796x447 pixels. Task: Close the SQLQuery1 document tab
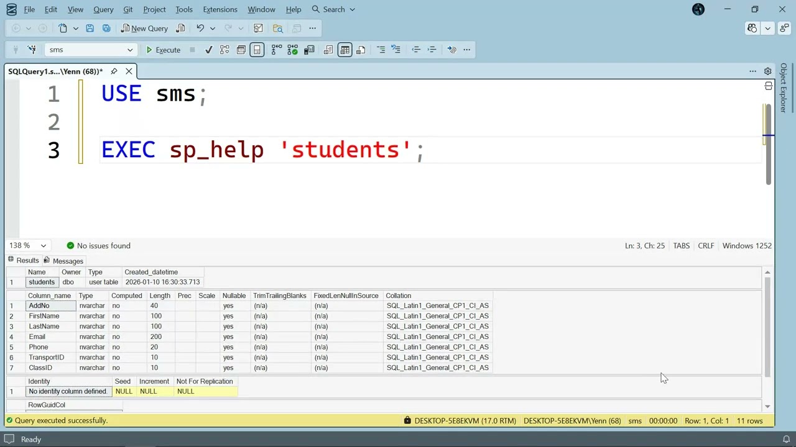point(129,71)
